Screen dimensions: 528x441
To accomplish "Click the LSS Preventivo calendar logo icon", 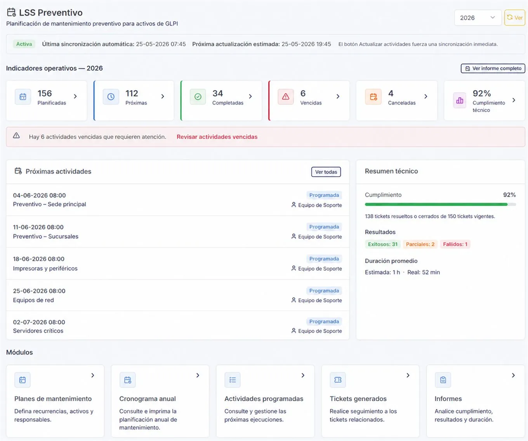I will tap(11, 12).
